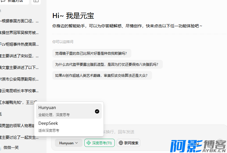Toggle 深度思考(T1) deep thinking mode
This screenshot has height=153, width=227.
(x=99, y=143)
